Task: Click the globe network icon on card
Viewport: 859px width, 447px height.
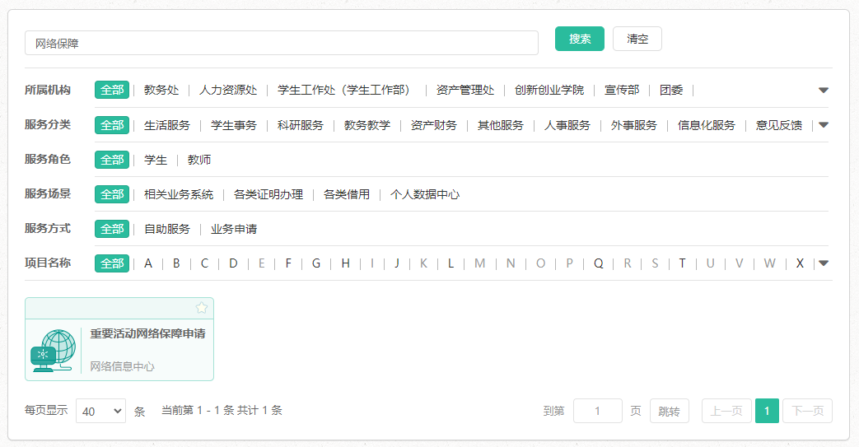Action: 54,350
